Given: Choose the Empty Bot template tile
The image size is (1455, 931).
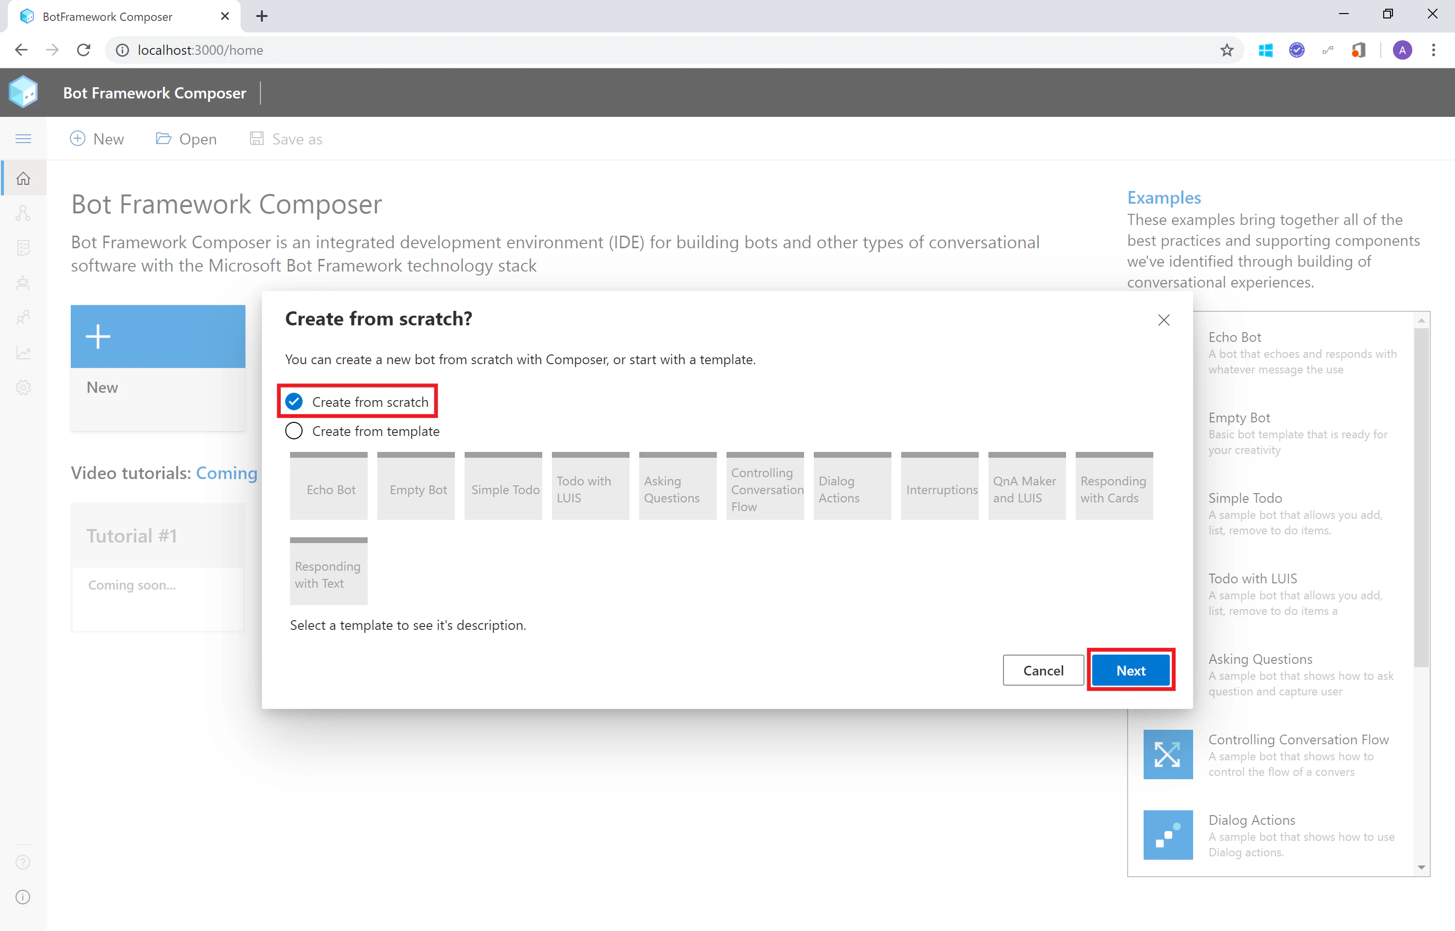Looking at the screenshot, I should [x=416, y=486].
